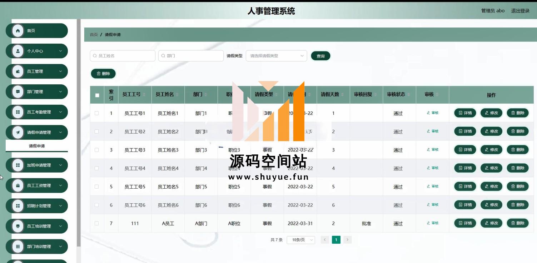Sort by 员工姓名 column arrows
Image resolution: width=537 pixels, height=263 pixels.
click(177, 95)
